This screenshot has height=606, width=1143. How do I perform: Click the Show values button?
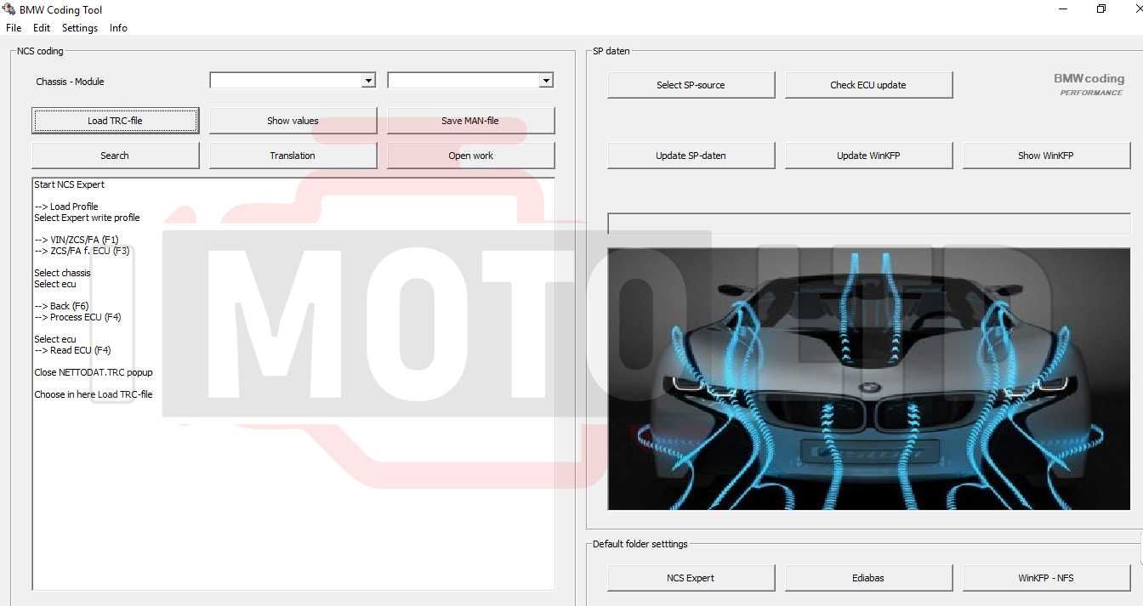pos(293,121)
